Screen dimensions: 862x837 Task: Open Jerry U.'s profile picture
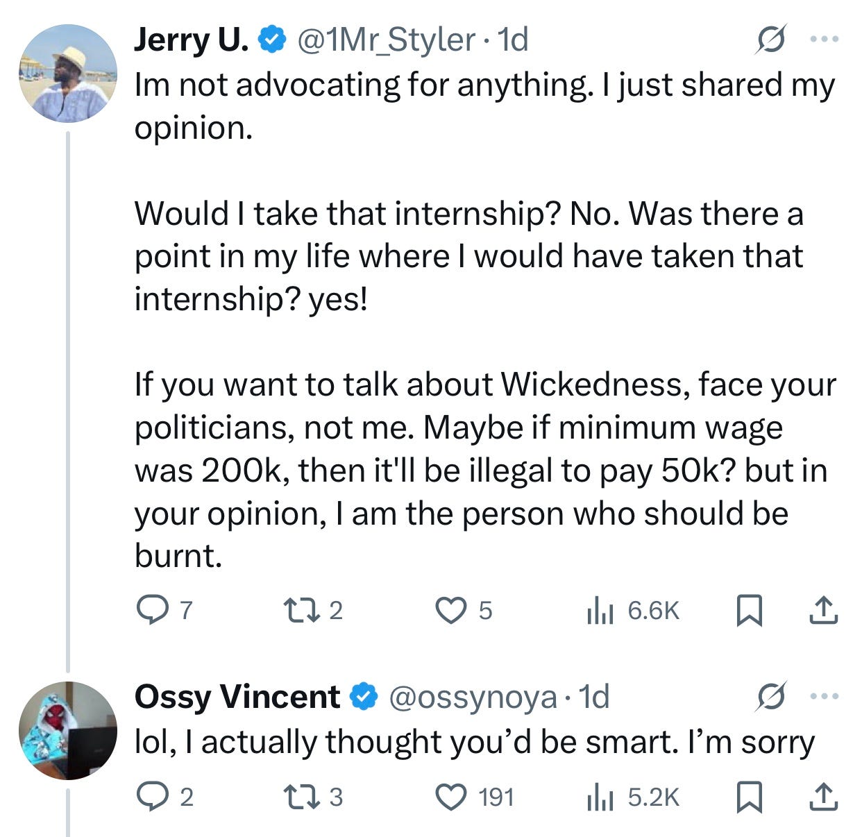point(68,74)
